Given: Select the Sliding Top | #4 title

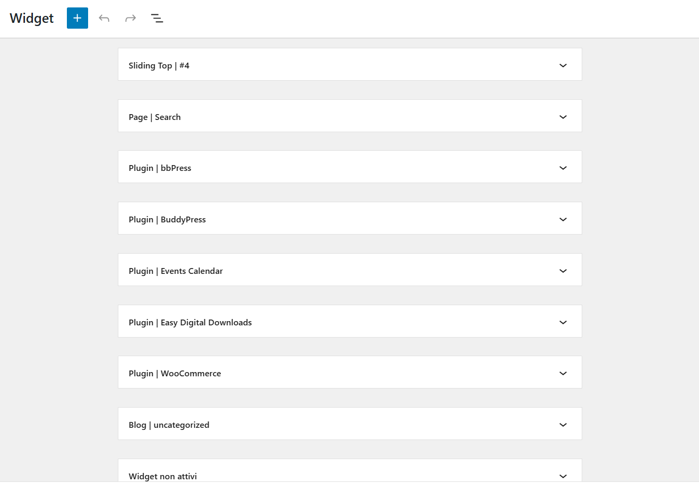Looking at the screenshot, I should 159,66.
